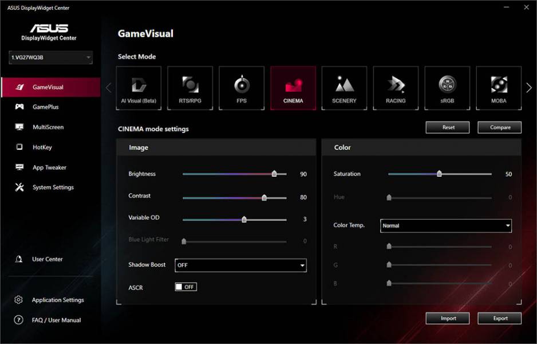Viewport: 537px width, 344px height.
Task: Open the HotKey section
Action: coord(51,147)
